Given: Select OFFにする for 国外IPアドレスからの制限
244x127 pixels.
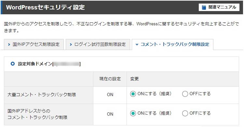Looking at the screenshot, I should (185, 113).
